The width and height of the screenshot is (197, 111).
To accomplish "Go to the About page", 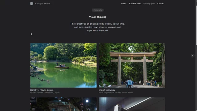I will coord(124,4).
